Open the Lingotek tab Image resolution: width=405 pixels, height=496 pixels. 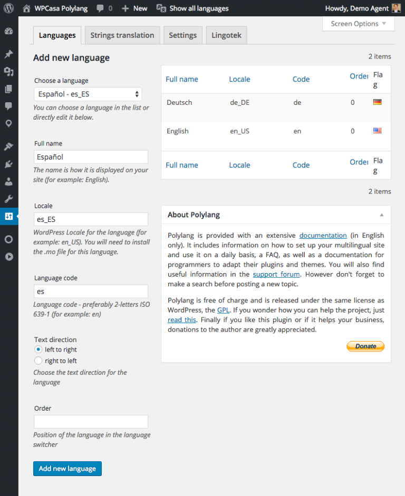click(x=226, y=35)
